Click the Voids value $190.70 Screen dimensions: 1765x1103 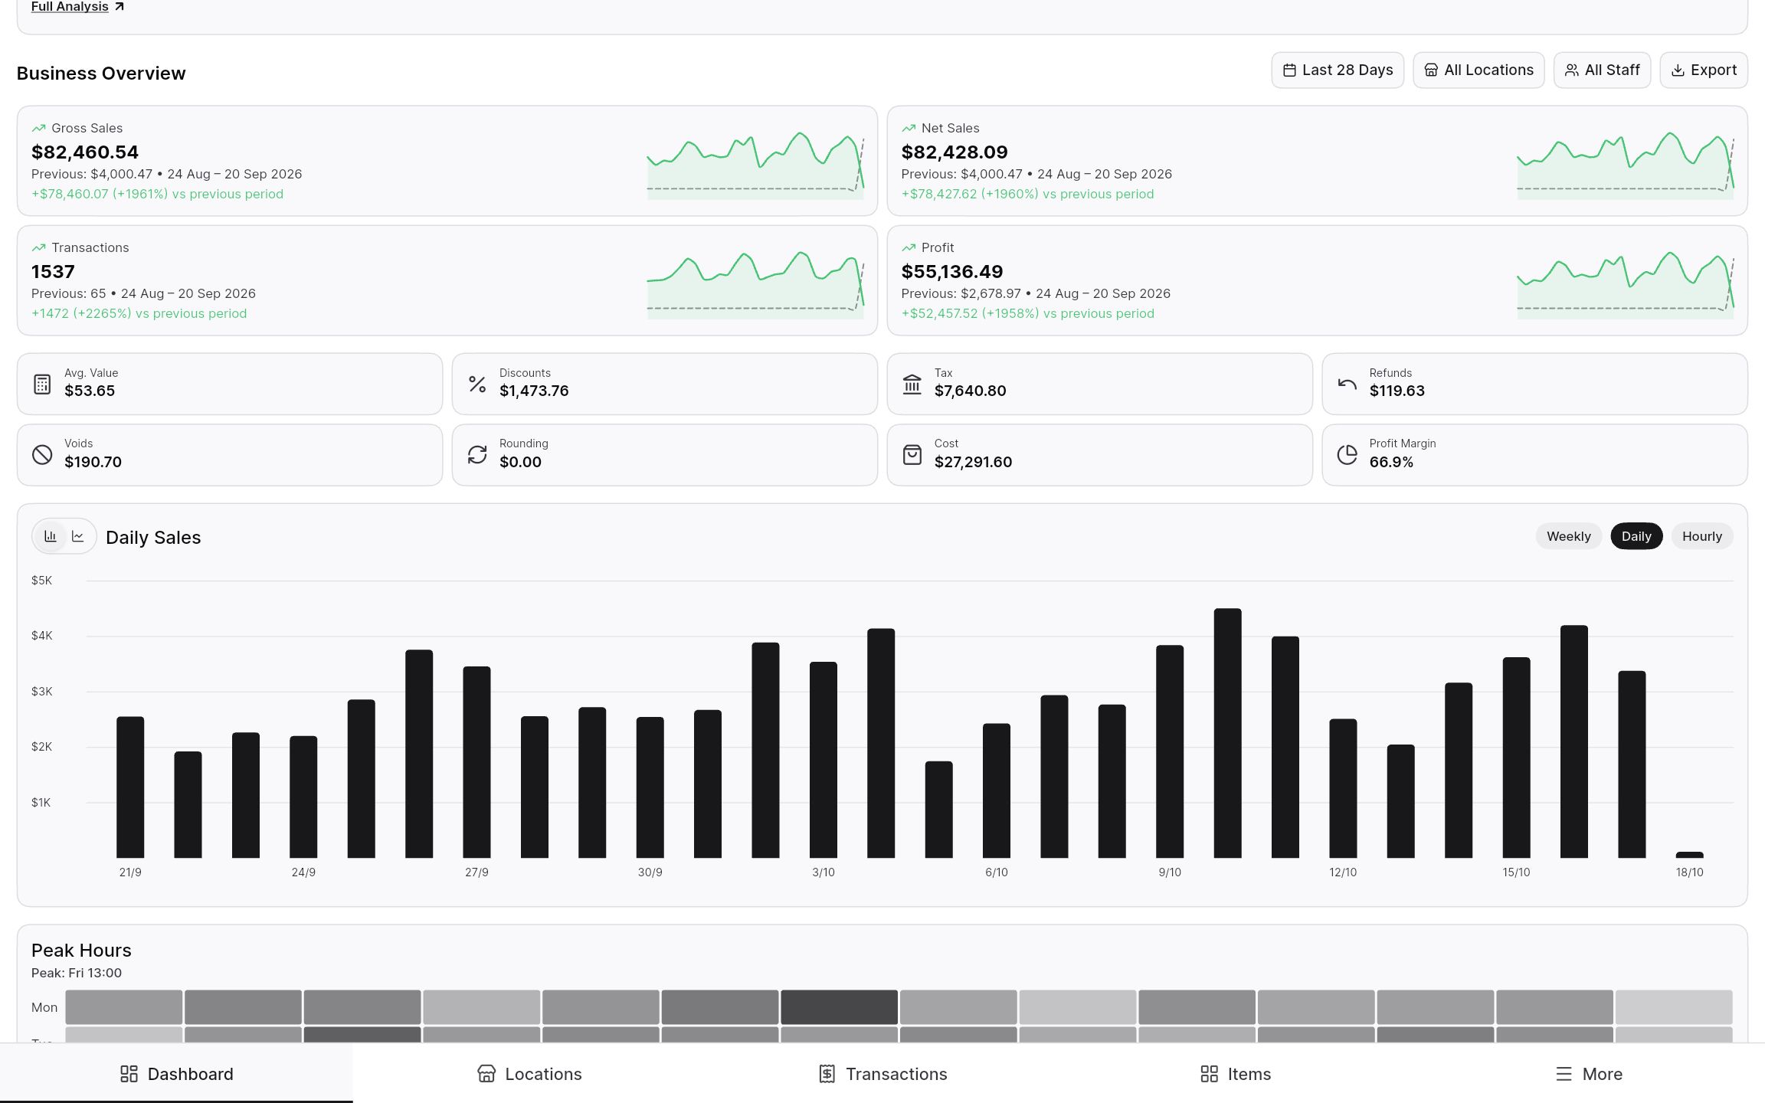tap(93, 462)
